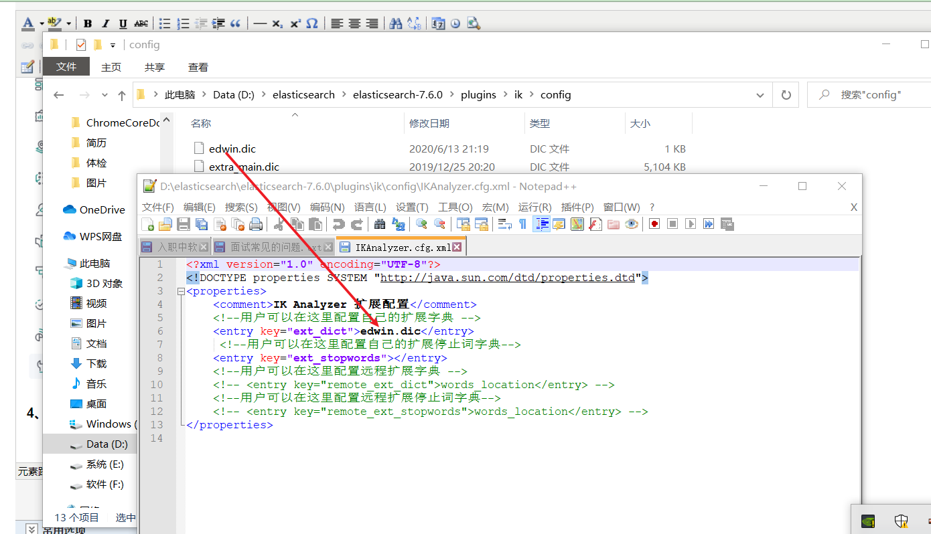Image resolution: width=931 pixels, height=534 pixels.
Task: Refresh the Explorer config folder
Action: [786, 95]
